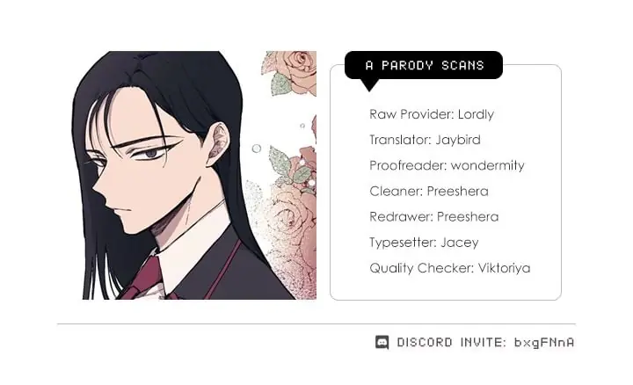Screen dimensions: 633x385
Task: Click the Redrawer: Preeshera credit
Action: point(434,217)
